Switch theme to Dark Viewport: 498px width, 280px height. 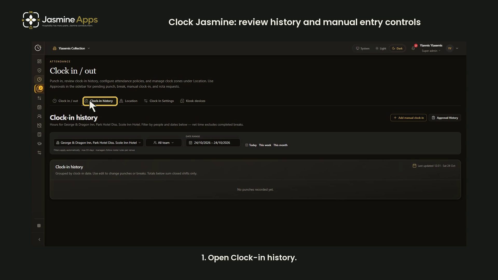pos(397,48)
